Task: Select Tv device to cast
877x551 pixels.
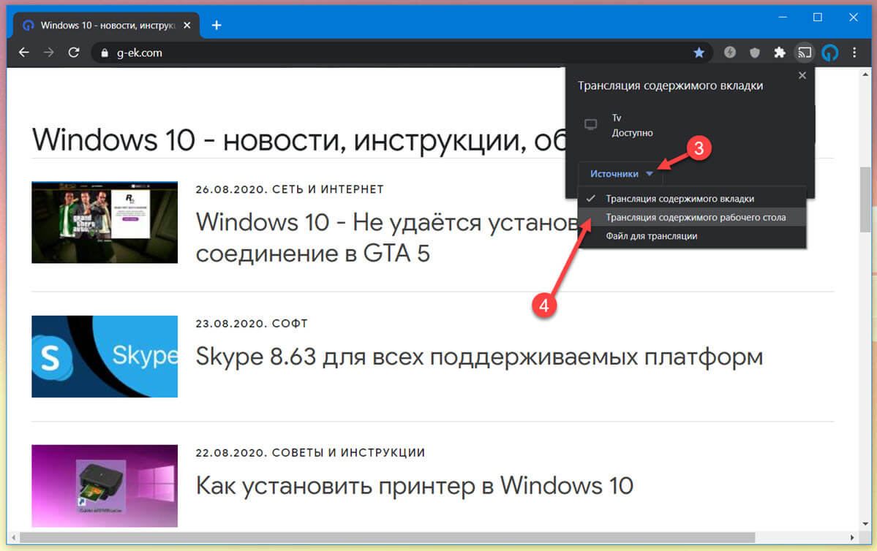Action: point(690,125)
